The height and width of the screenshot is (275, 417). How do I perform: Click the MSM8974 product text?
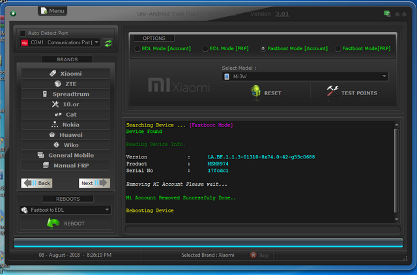coord(218,164)
